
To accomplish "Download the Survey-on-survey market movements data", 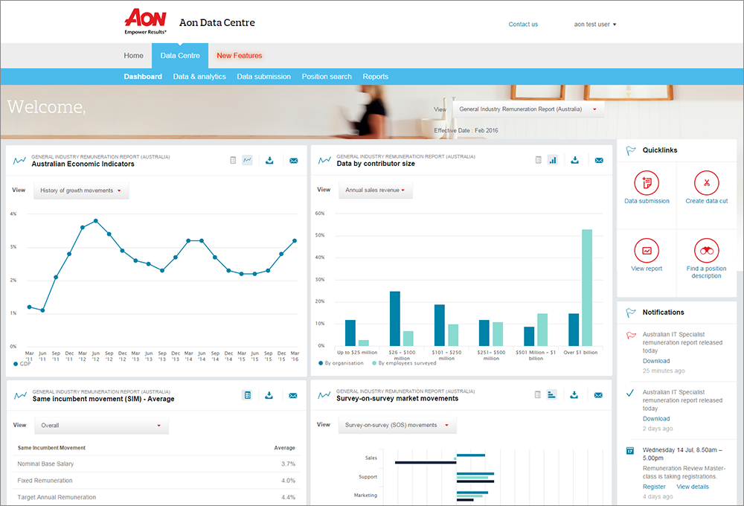I will [575, 395].
